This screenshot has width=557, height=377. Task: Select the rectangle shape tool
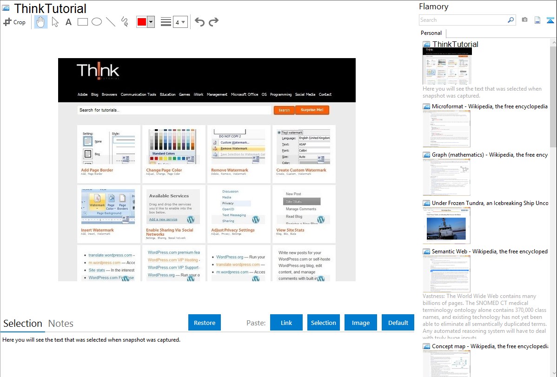[82, 22]
